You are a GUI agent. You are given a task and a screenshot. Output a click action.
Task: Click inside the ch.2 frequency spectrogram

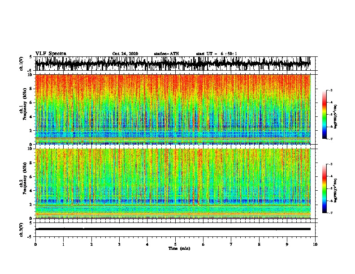coord(173,184)
